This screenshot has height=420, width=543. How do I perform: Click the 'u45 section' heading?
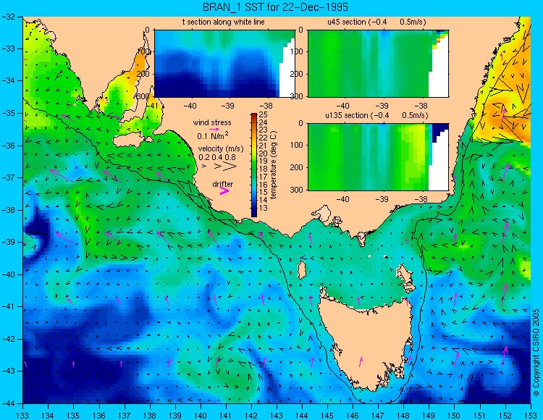click(347, 22)
